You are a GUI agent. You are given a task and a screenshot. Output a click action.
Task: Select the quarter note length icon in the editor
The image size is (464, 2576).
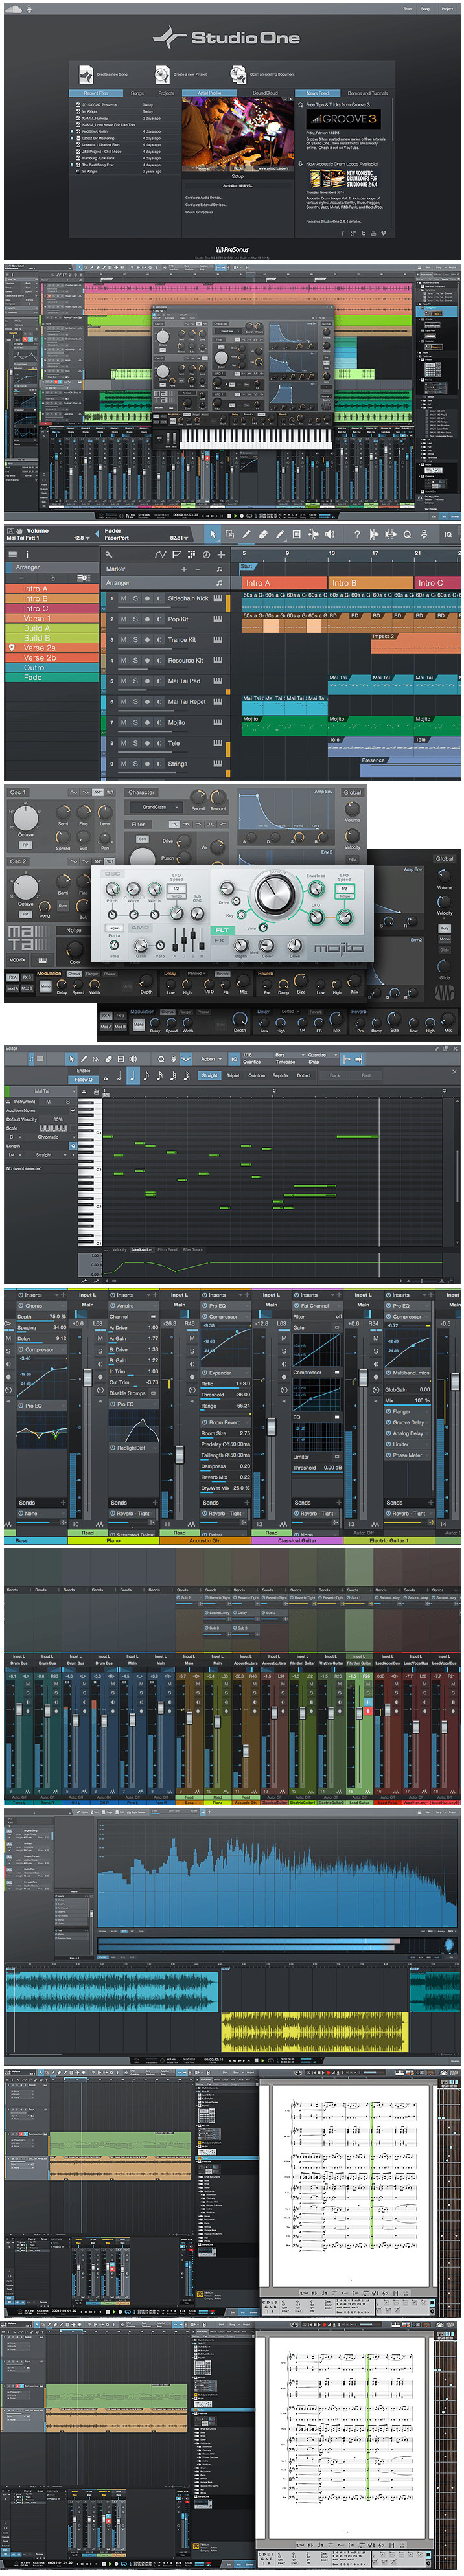click(x=133, y=1076)
